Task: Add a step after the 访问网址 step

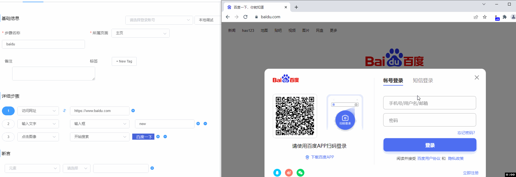Action: coord(133,111)
